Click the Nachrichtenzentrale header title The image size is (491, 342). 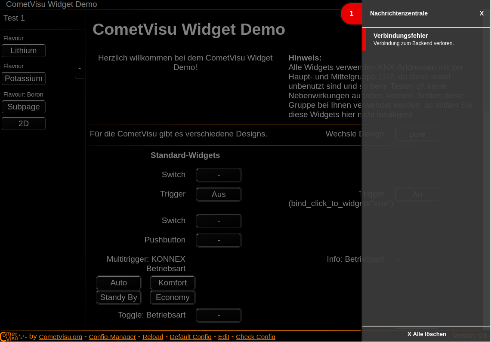tap(398, 13)
